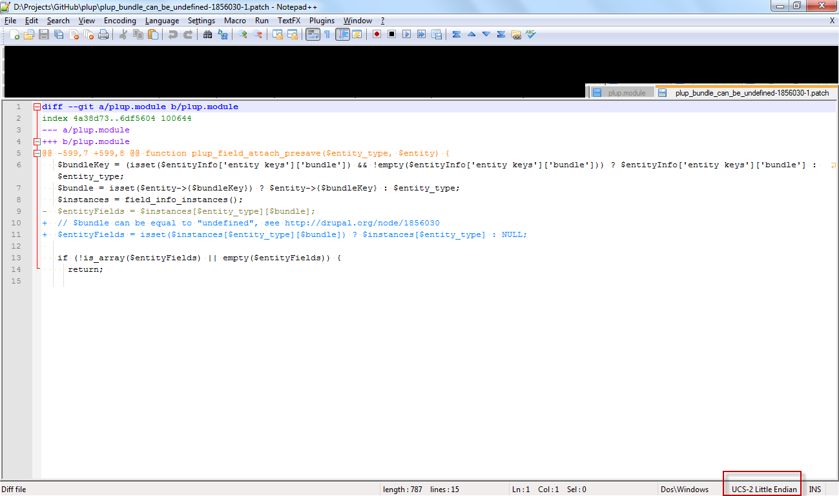Zoom in using the magnifier plus icon
Screen dimensions: 839x496
[x=242, y=34]
